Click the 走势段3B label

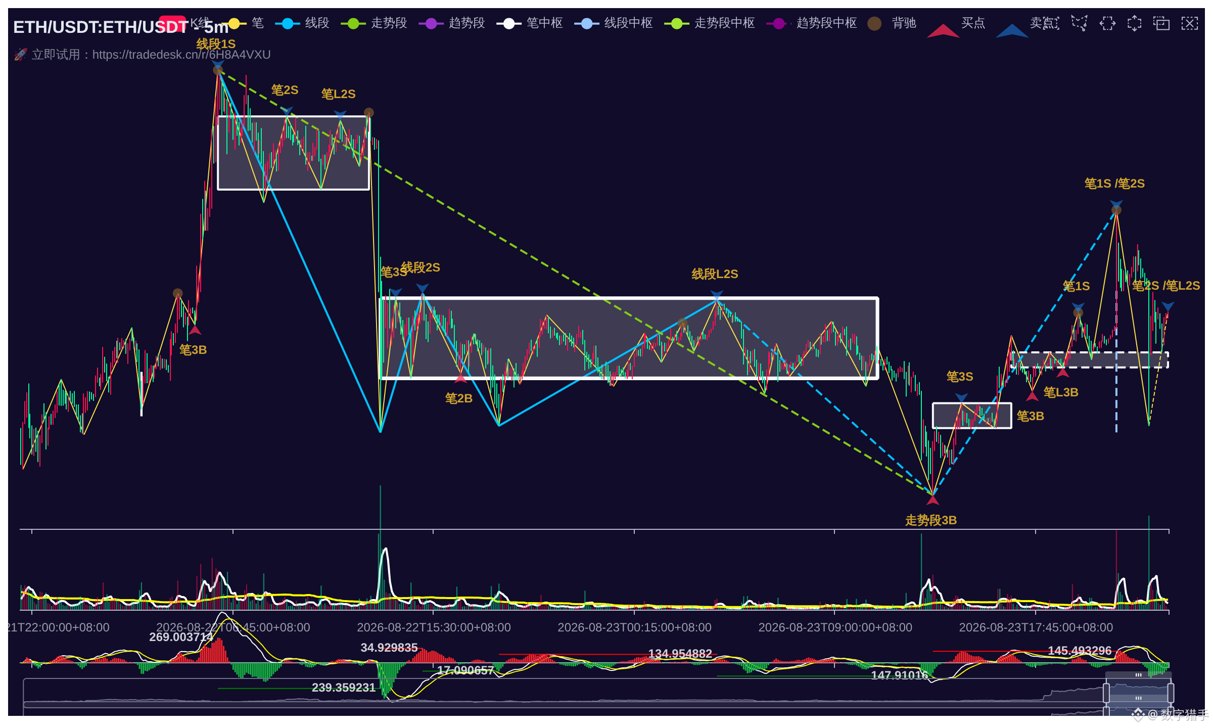[931, 520]
